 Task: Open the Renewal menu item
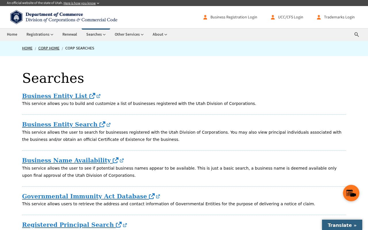(x=70, y=34)
